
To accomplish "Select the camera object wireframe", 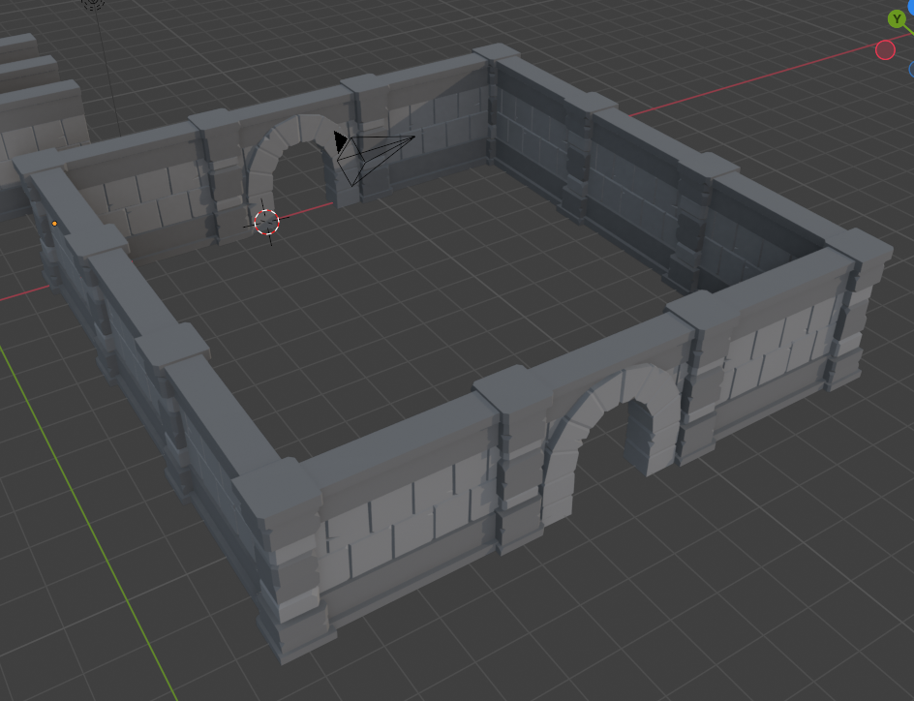I will (374, 157).
